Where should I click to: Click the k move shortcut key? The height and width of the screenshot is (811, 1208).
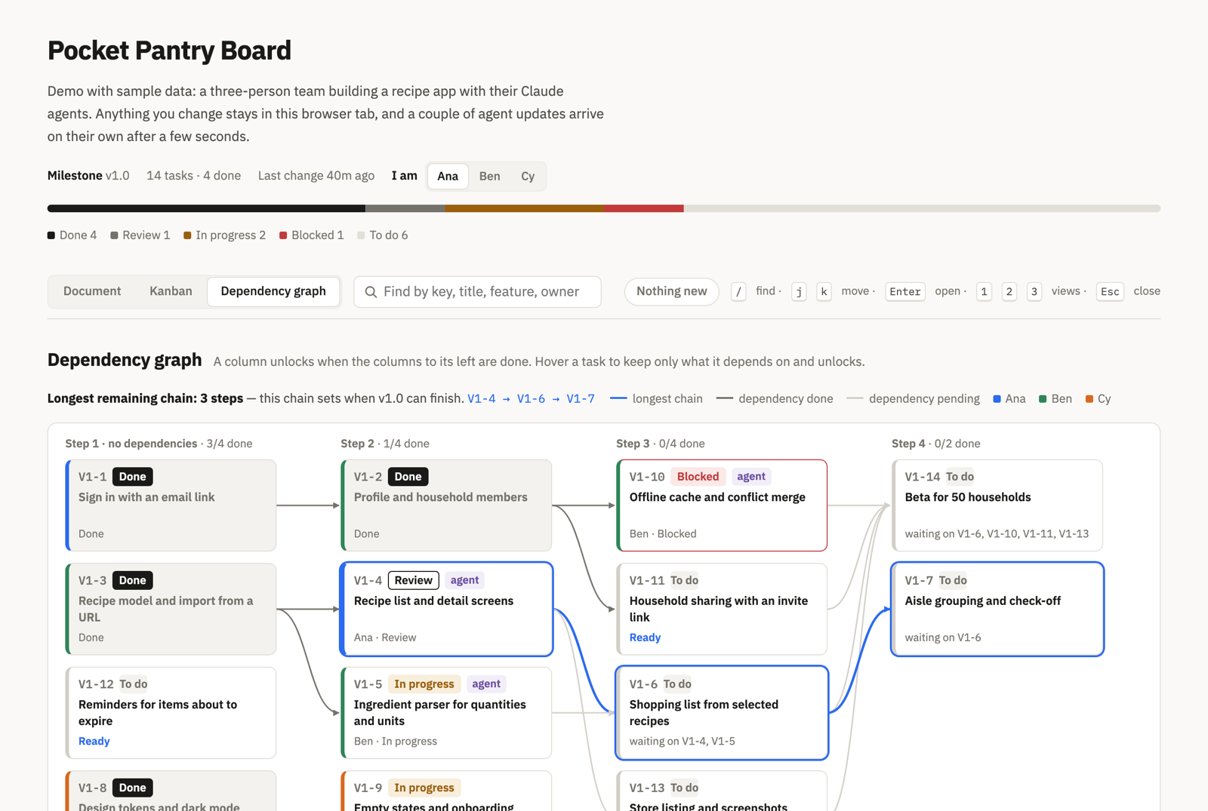pos(824,291)
